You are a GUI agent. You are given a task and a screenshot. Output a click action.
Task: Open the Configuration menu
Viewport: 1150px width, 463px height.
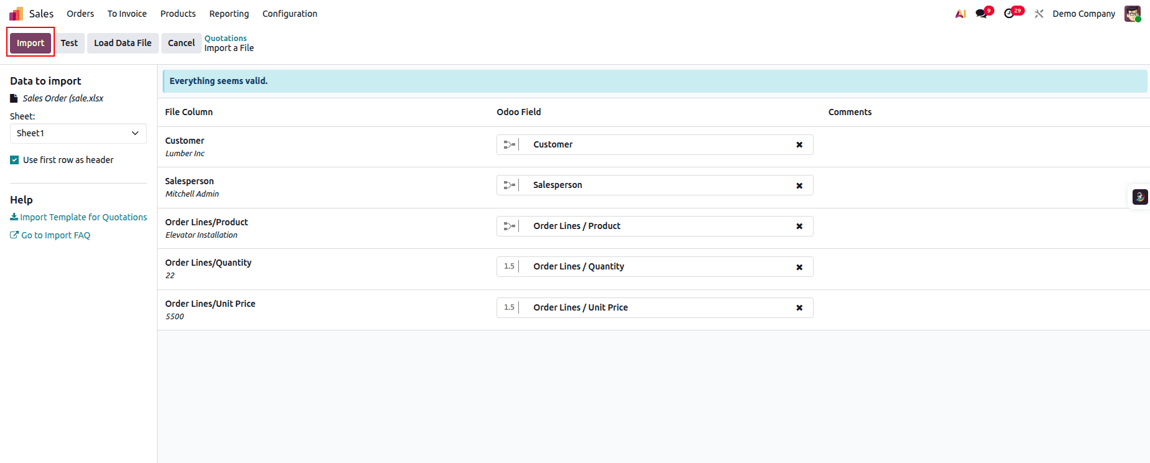coord(290,14)
